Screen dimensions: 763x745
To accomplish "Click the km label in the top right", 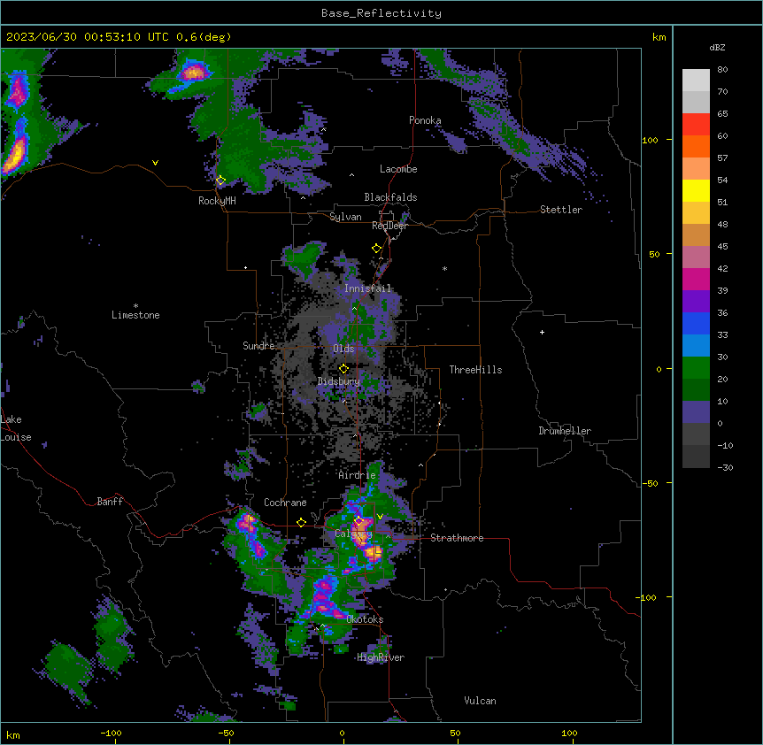I will pos(659,37).
